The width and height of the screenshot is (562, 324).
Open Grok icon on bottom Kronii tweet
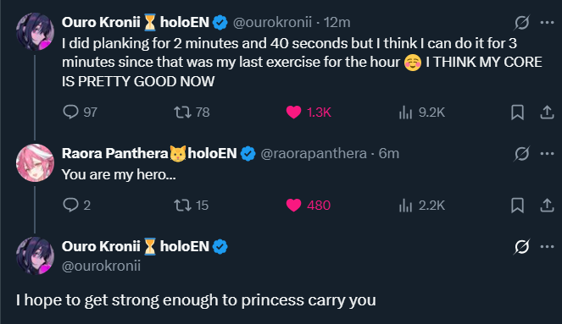point(521,247)
